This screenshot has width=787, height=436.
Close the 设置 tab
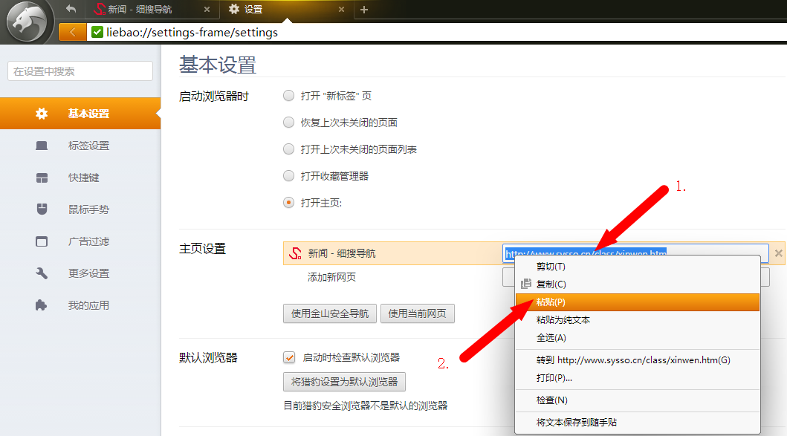tap(341, 10)
